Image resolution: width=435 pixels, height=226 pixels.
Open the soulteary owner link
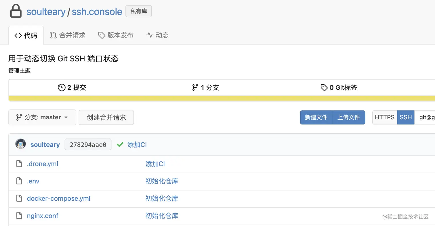point(46,12)
